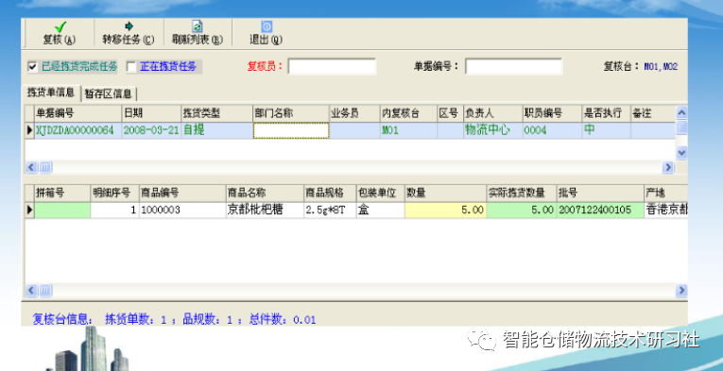The width and height of the screenshot is (723, 371).
Task: Focus the 复核员 input field
Action: 332,67
